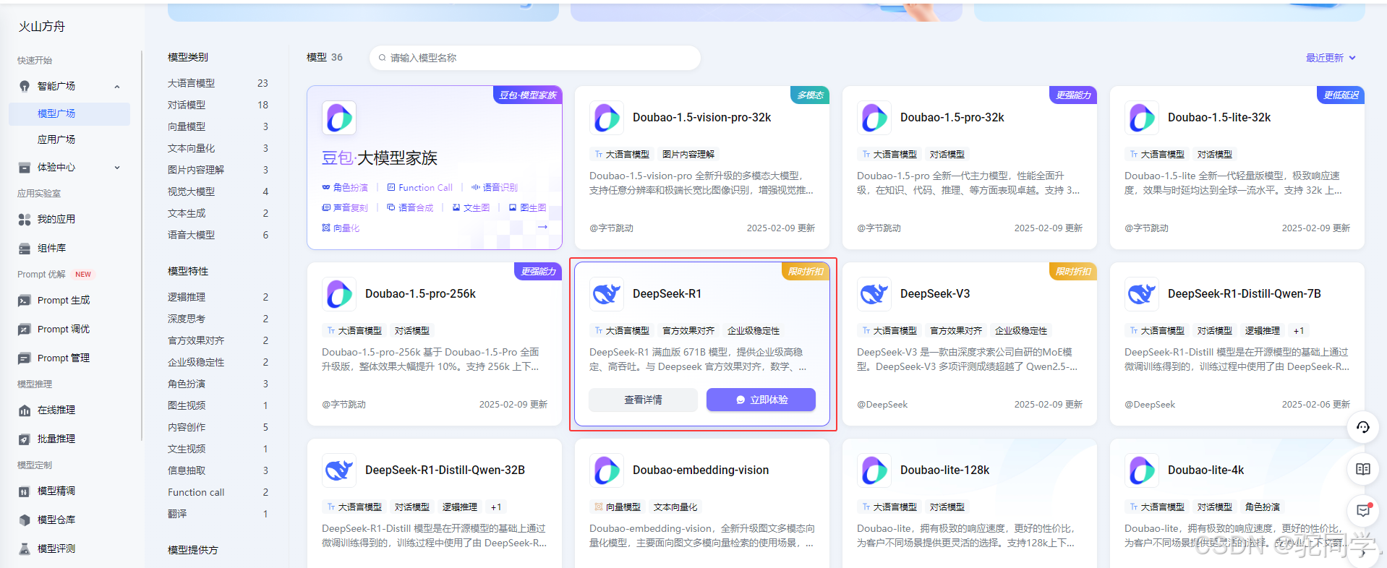
Task: Filter by 官方效果对齐 feature
Action: point(218,340)
